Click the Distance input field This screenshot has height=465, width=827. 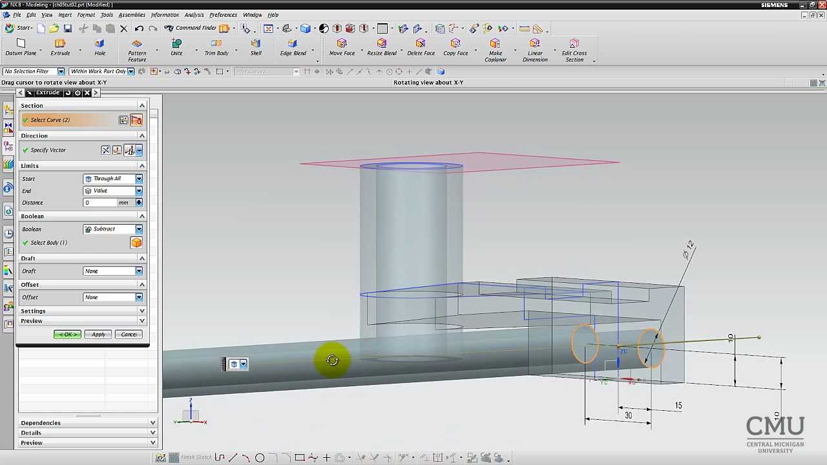(x=100, y=203)
